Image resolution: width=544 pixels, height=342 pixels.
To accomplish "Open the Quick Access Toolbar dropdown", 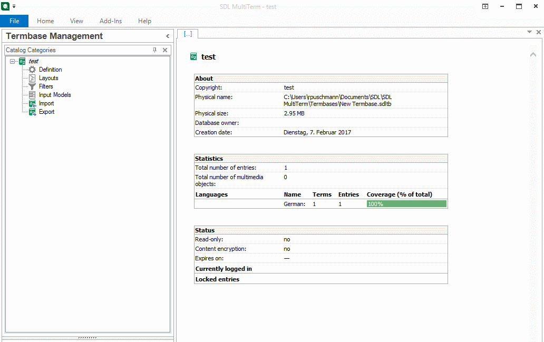I will point(14,6).
